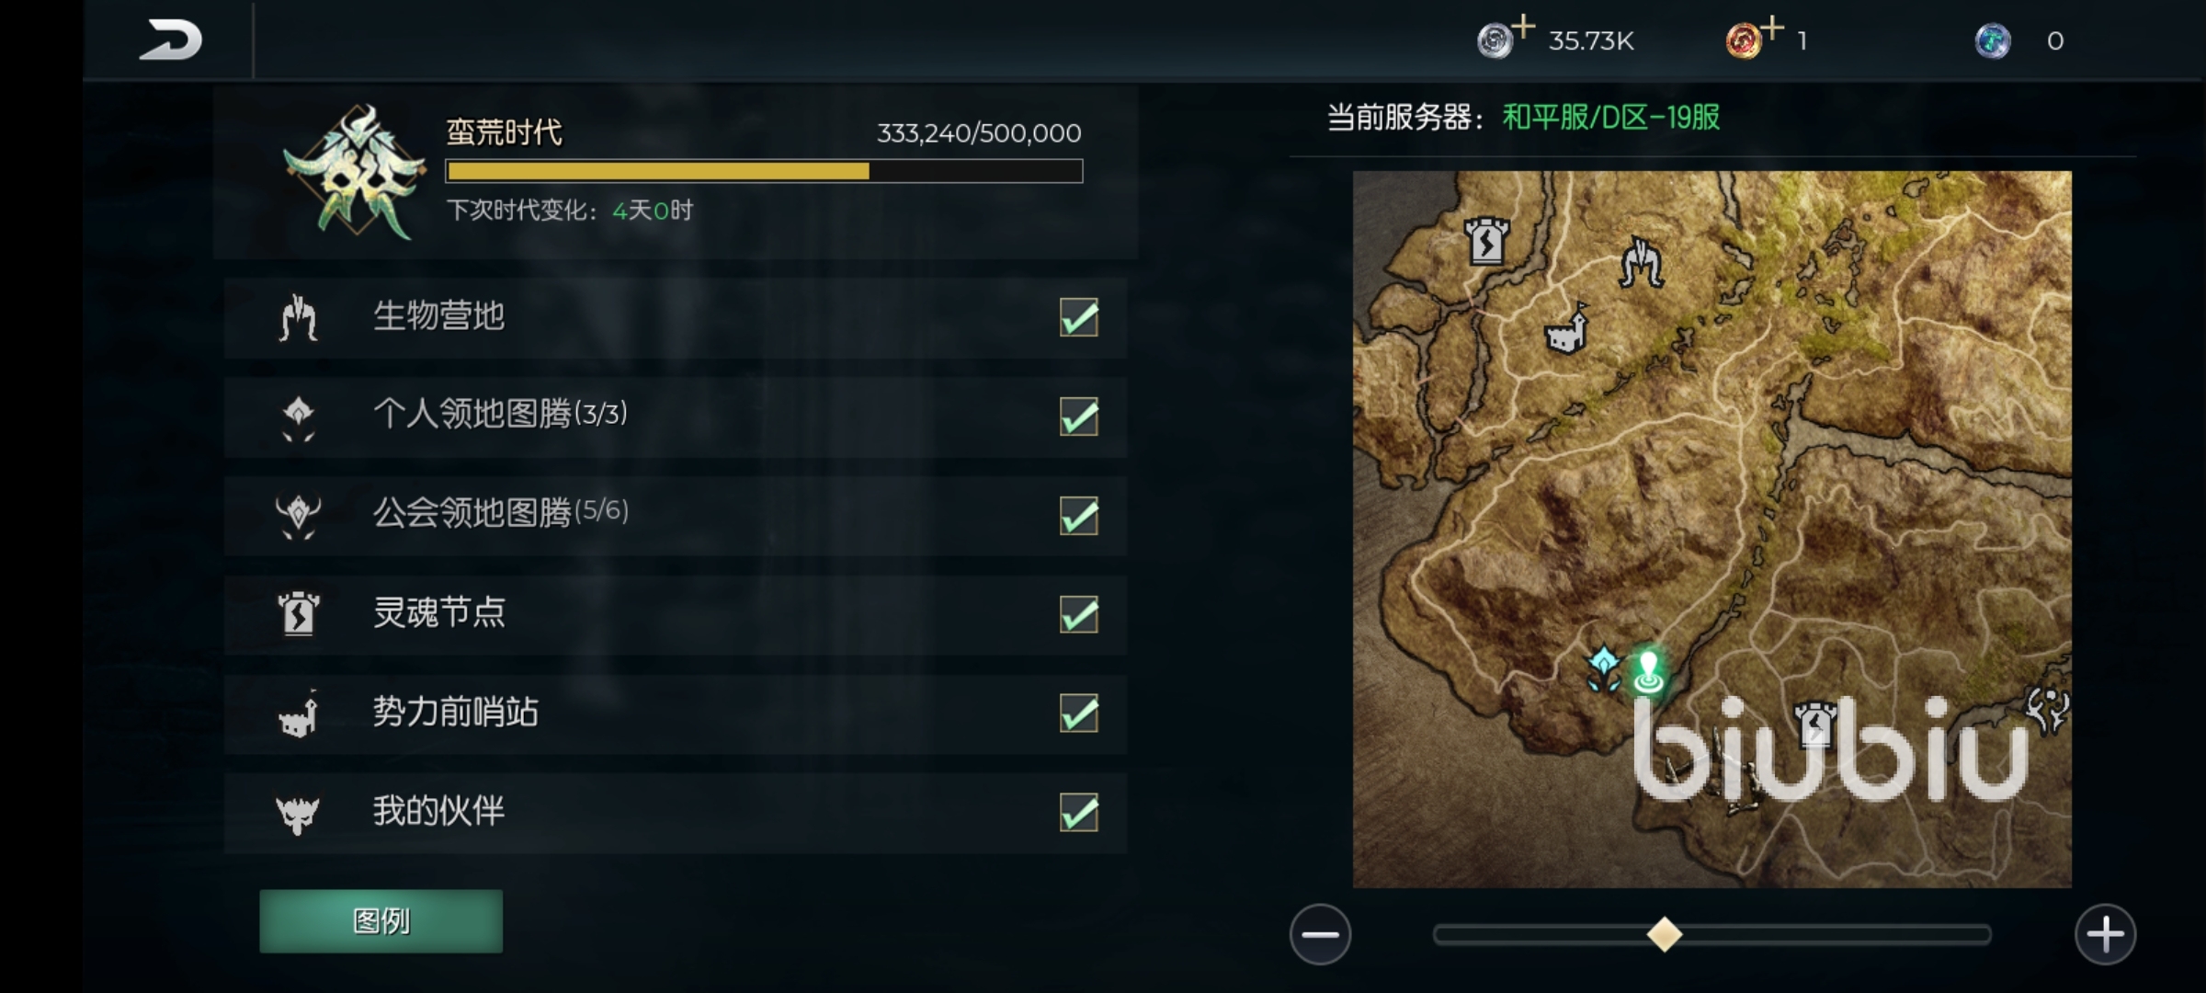This screenshot has height=993, width=2206.
Task: Toggle the 个人领地图腾 checkbox
Action: (x=1079, y=417)
